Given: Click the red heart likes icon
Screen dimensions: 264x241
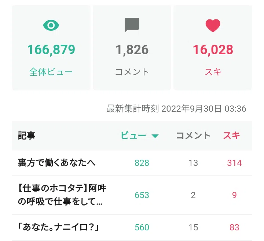Looking at the screenshot, I should [x=213, y=26].
